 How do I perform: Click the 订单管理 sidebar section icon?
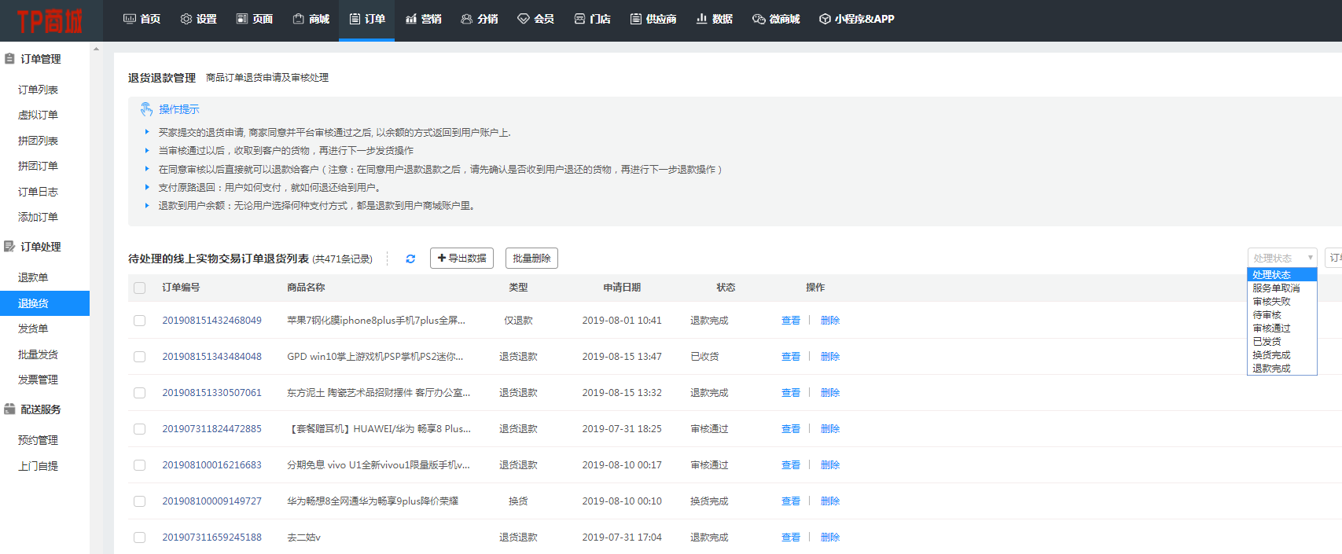tap(9, 59)
